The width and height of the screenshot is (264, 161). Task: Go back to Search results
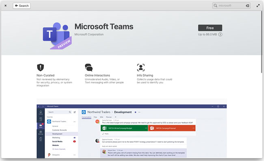click(x=22, y=6)
